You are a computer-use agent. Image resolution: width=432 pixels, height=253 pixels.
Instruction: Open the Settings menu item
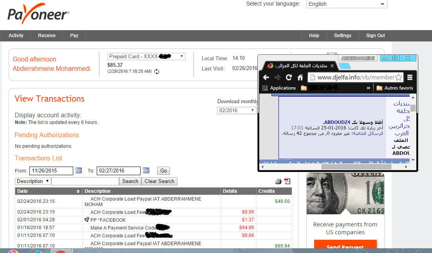(342, 36)
